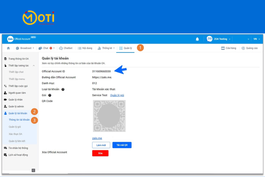
Task: Open the ZOA Testing account dropdown
Action: point(219,39)
